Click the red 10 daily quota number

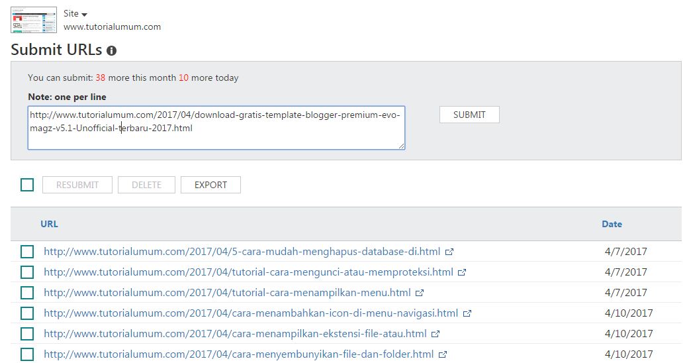(183, 78)
